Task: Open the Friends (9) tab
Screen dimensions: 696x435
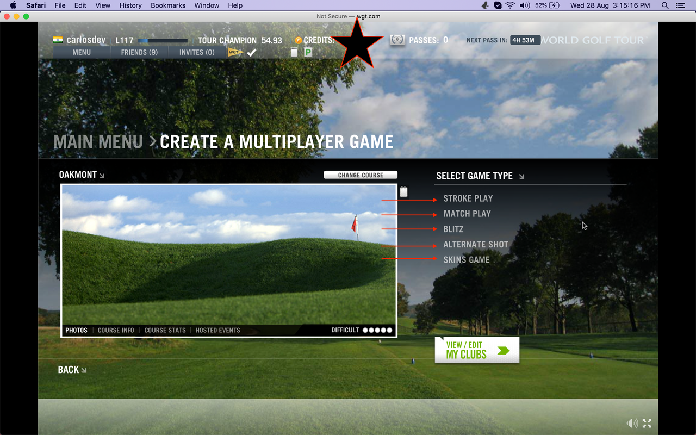Action: click(x=139, y=52)
